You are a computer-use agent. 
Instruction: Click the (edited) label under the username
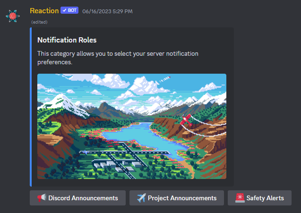coord(39,22)
